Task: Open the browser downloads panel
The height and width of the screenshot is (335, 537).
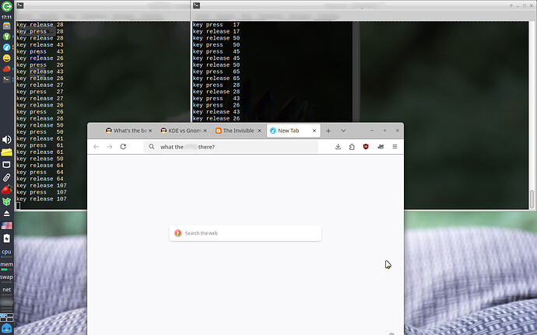Action: (338, 147)
